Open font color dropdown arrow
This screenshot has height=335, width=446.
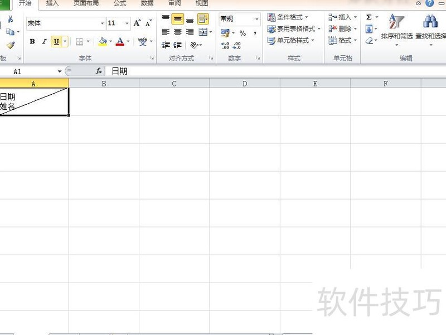pyautogui.click(x=128, y=41)
